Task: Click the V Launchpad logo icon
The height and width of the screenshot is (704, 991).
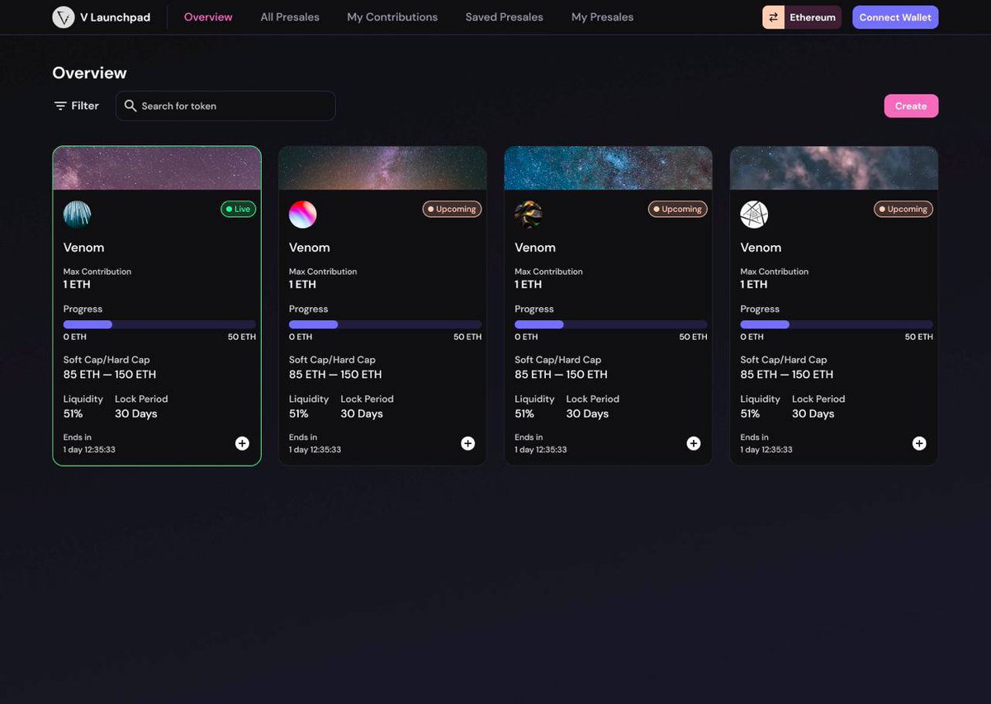Action: pyautogui.click(x=64, y=17)
